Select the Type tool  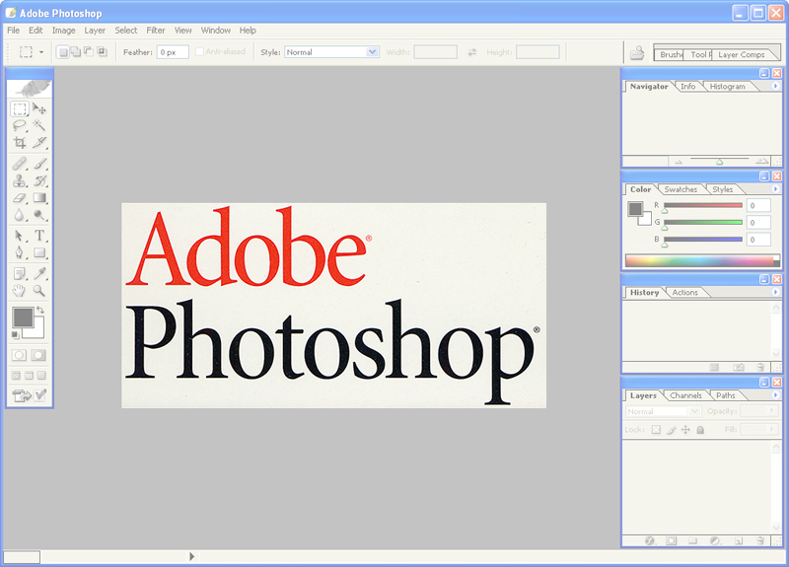(39, 236)
